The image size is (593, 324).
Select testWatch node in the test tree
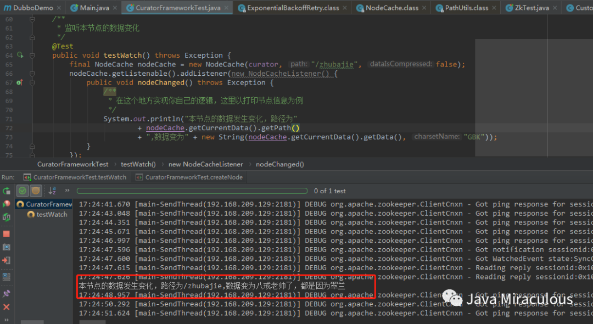pyautogui.click(x=47, y=214)
